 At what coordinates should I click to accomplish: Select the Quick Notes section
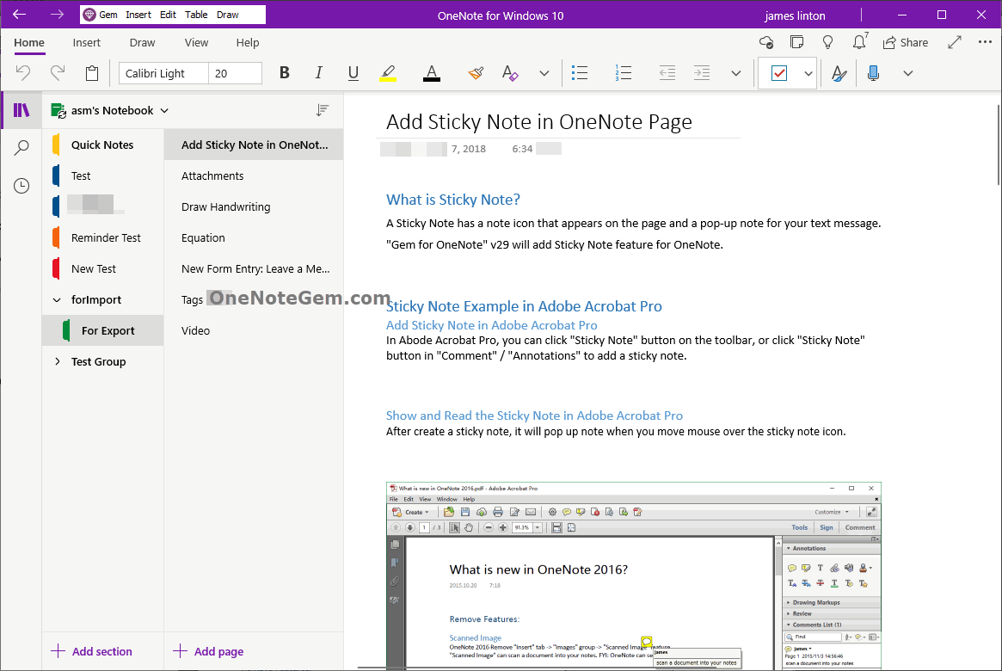tap(103, 145)
